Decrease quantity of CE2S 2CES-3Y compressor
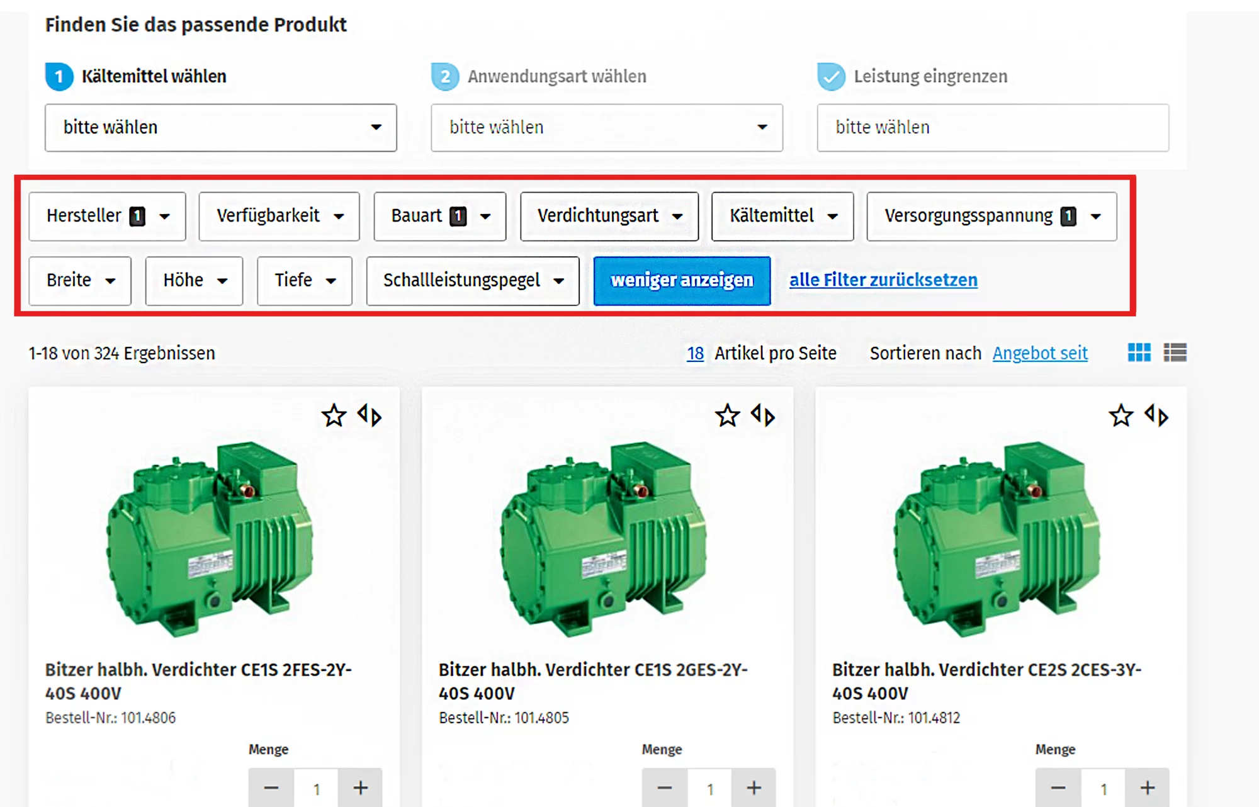This screenshot has height=807, width=1259. click(1058, 787)
